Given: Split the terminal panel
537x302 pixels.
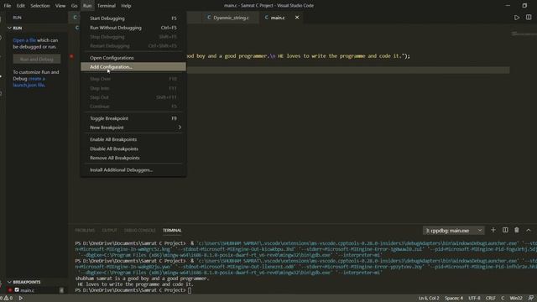Looking at the screenshot, I should tap(505, 230).
